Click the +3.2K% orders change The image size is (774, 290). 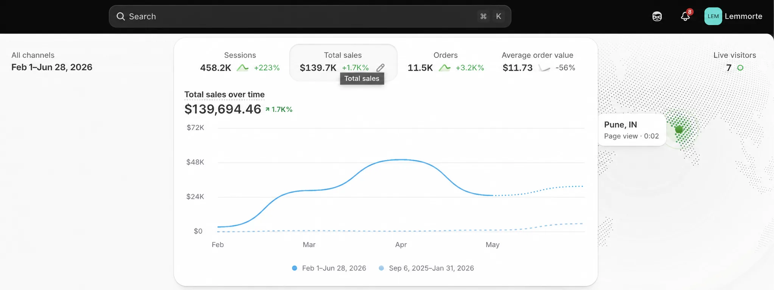(470, 68)
